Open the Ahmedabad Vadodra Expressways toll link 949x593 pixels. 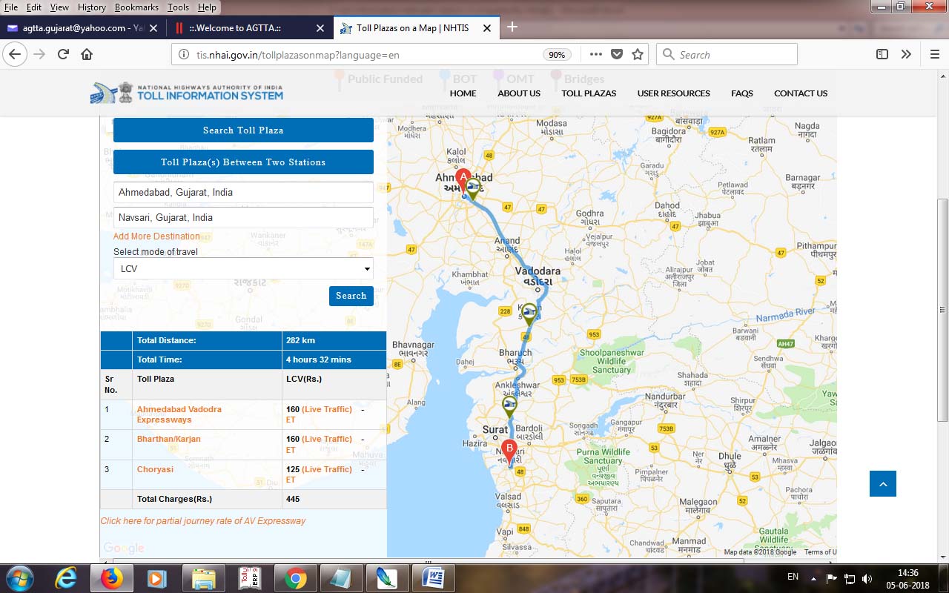[x=179, y=414]
